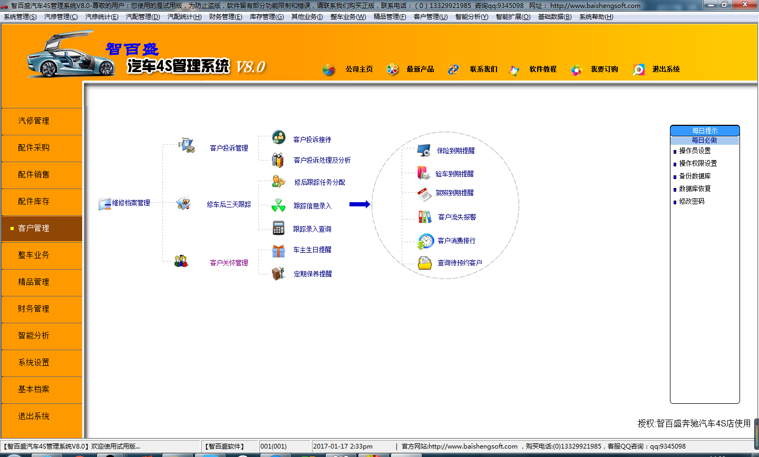Open 维修档案管理 folder icon

click(x=105, y=203)
